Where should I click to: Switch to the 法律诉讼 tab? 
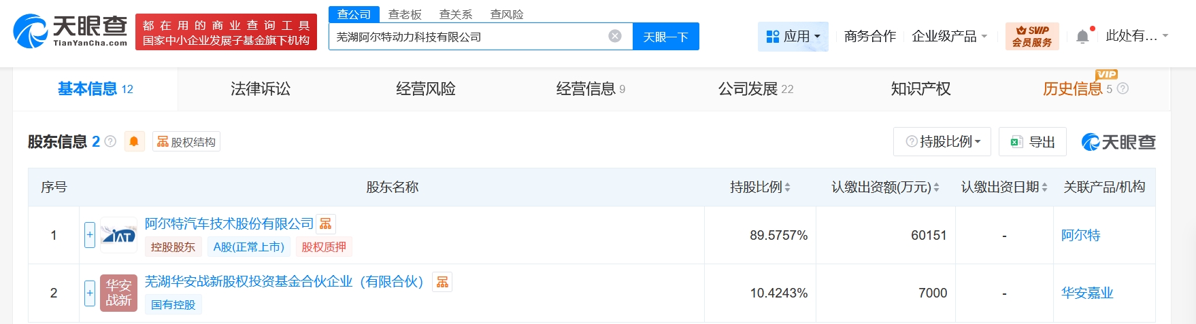tap(261, 89)
